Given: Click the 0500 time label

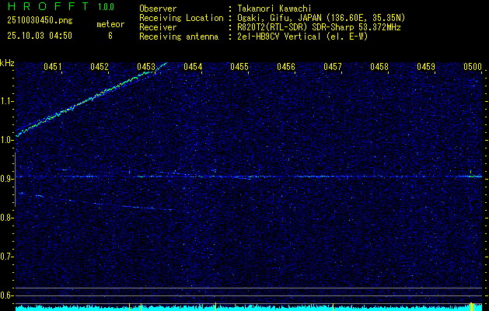Looking at the screenshot, I should point(473,66).
